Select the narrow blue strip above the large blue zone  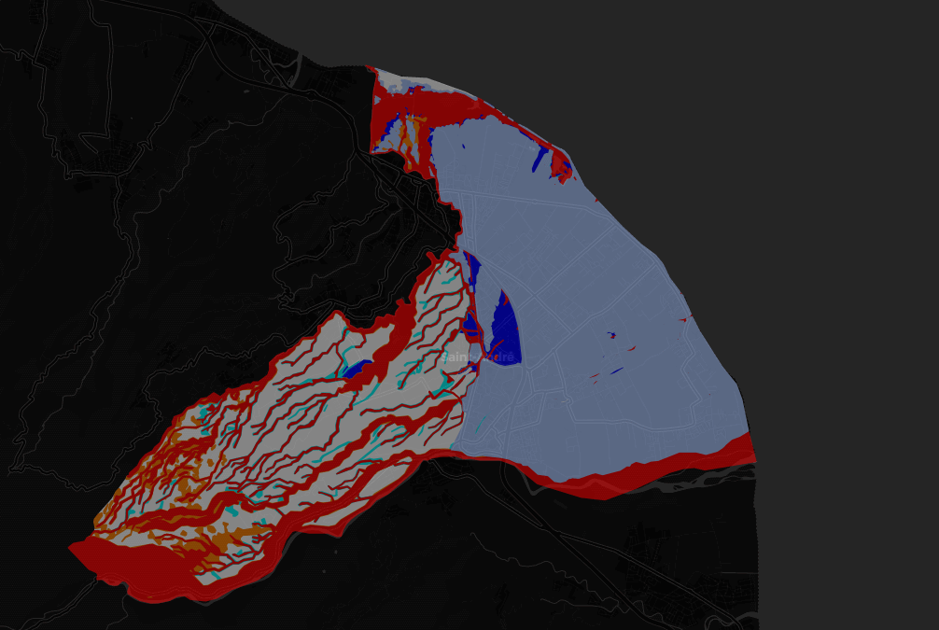[x=473, y=270]
